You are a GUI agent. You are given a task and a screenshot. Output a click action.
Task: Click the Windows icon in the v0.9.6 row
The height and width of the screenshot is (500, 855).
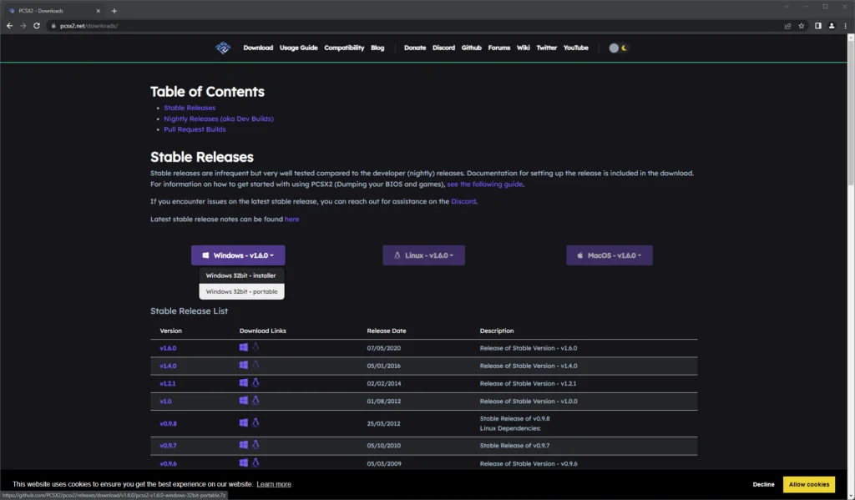coord(244,463)
